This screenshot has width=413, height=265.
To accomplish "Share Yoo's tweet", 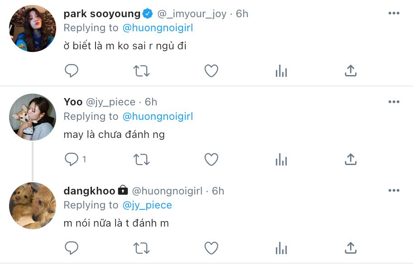I will pos(351,159).
